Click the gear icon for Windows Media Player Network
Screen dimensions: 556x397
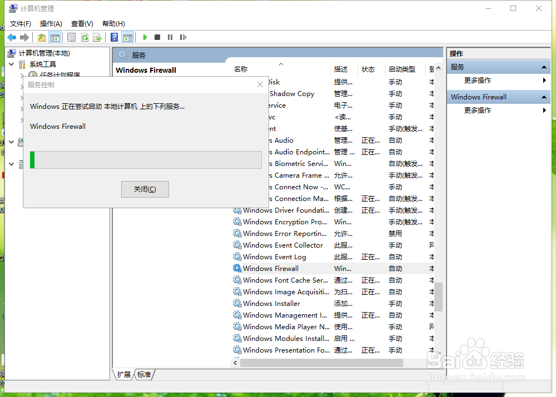point(237,326)
